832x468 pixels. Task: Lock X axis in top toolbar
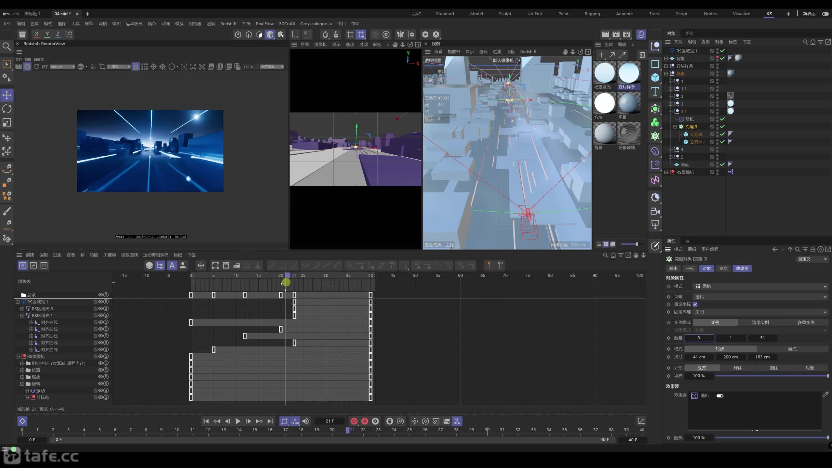(x=36, y=34)
